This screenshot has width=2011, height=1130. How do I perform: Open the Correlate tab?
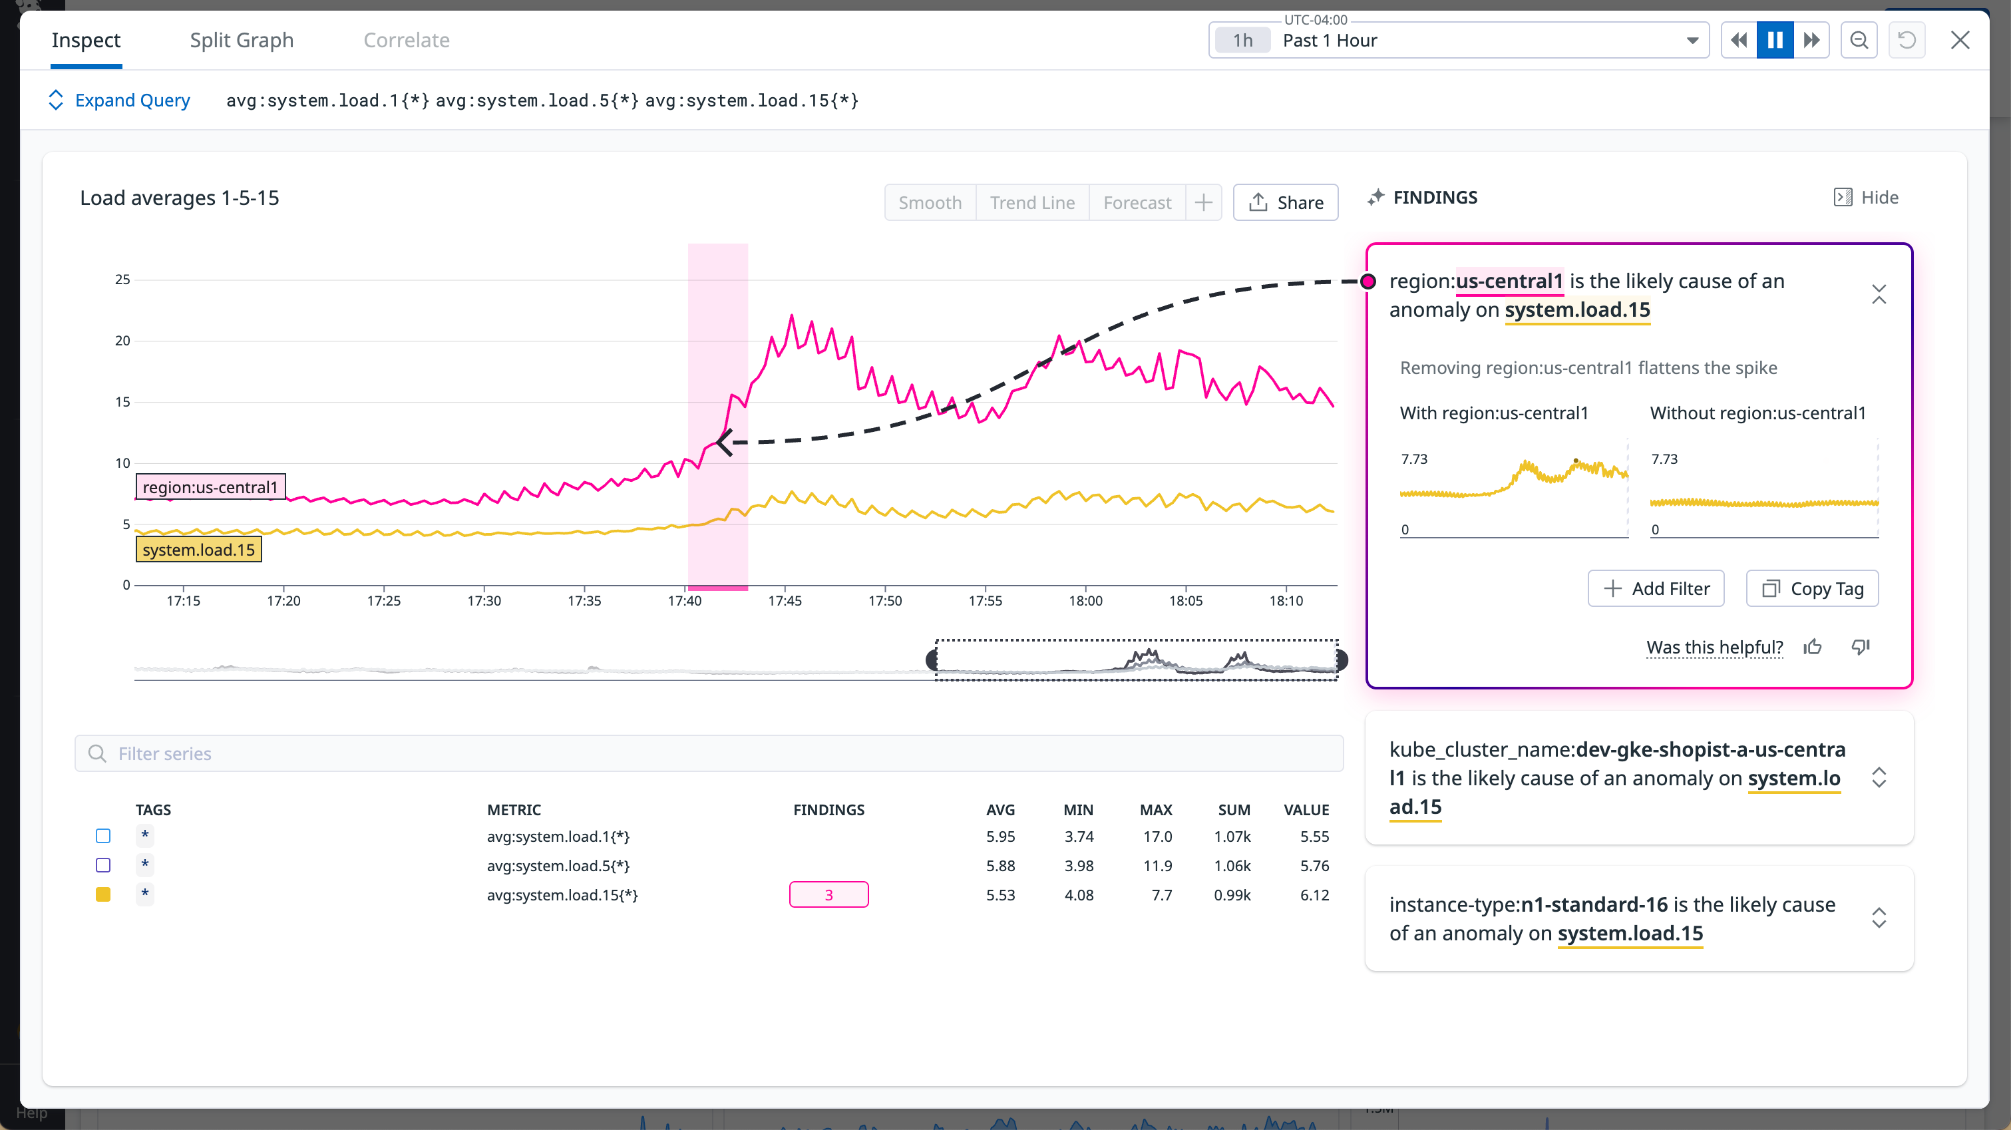tap(406, 40)
